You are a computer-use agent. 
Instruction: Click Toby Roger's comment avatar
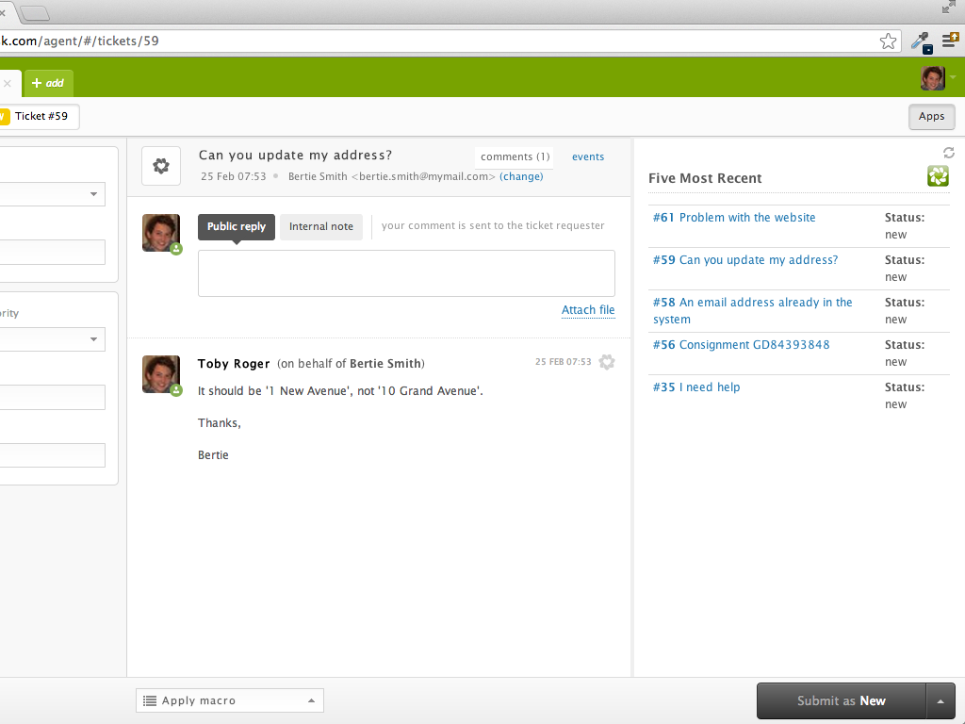(x=160, y=374)
